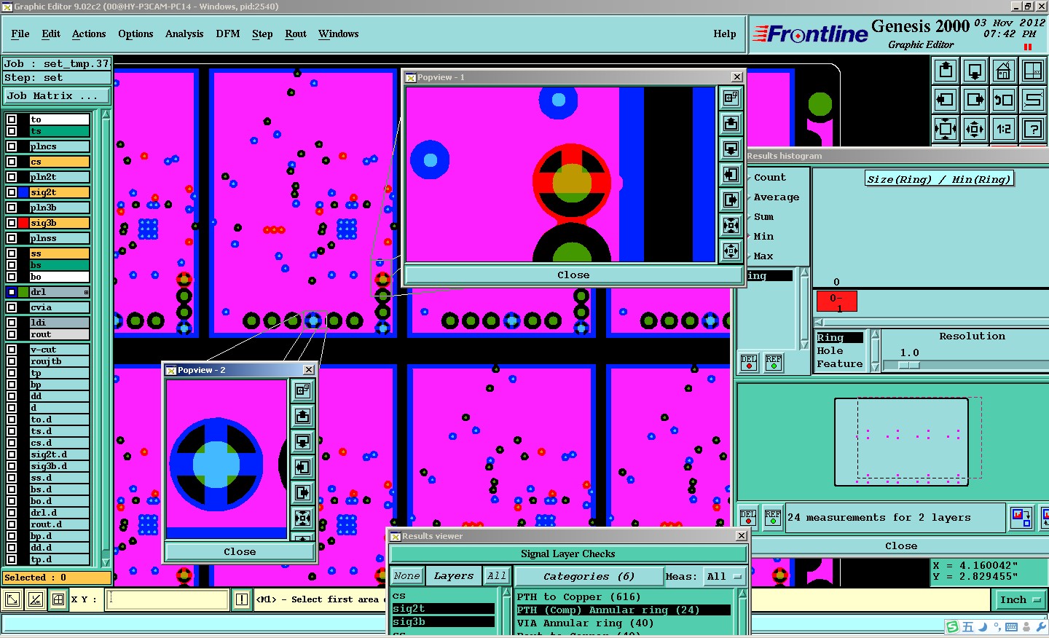The height and width of the screenshot is (638, 1049).
Task: Click the 1:2 scale icon
Action: (x=1004, y=129)
